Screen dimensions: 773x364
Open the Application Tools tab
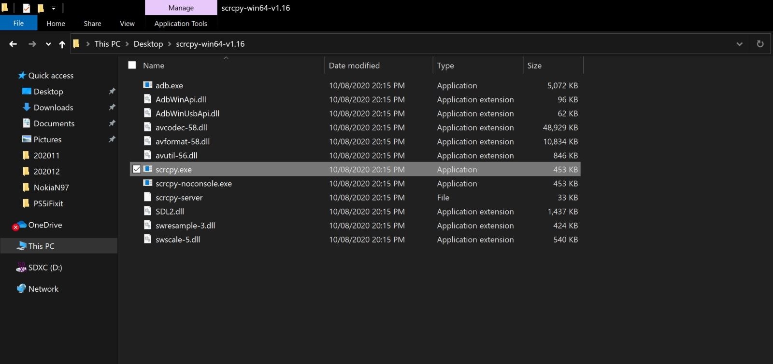click(181, 23)
